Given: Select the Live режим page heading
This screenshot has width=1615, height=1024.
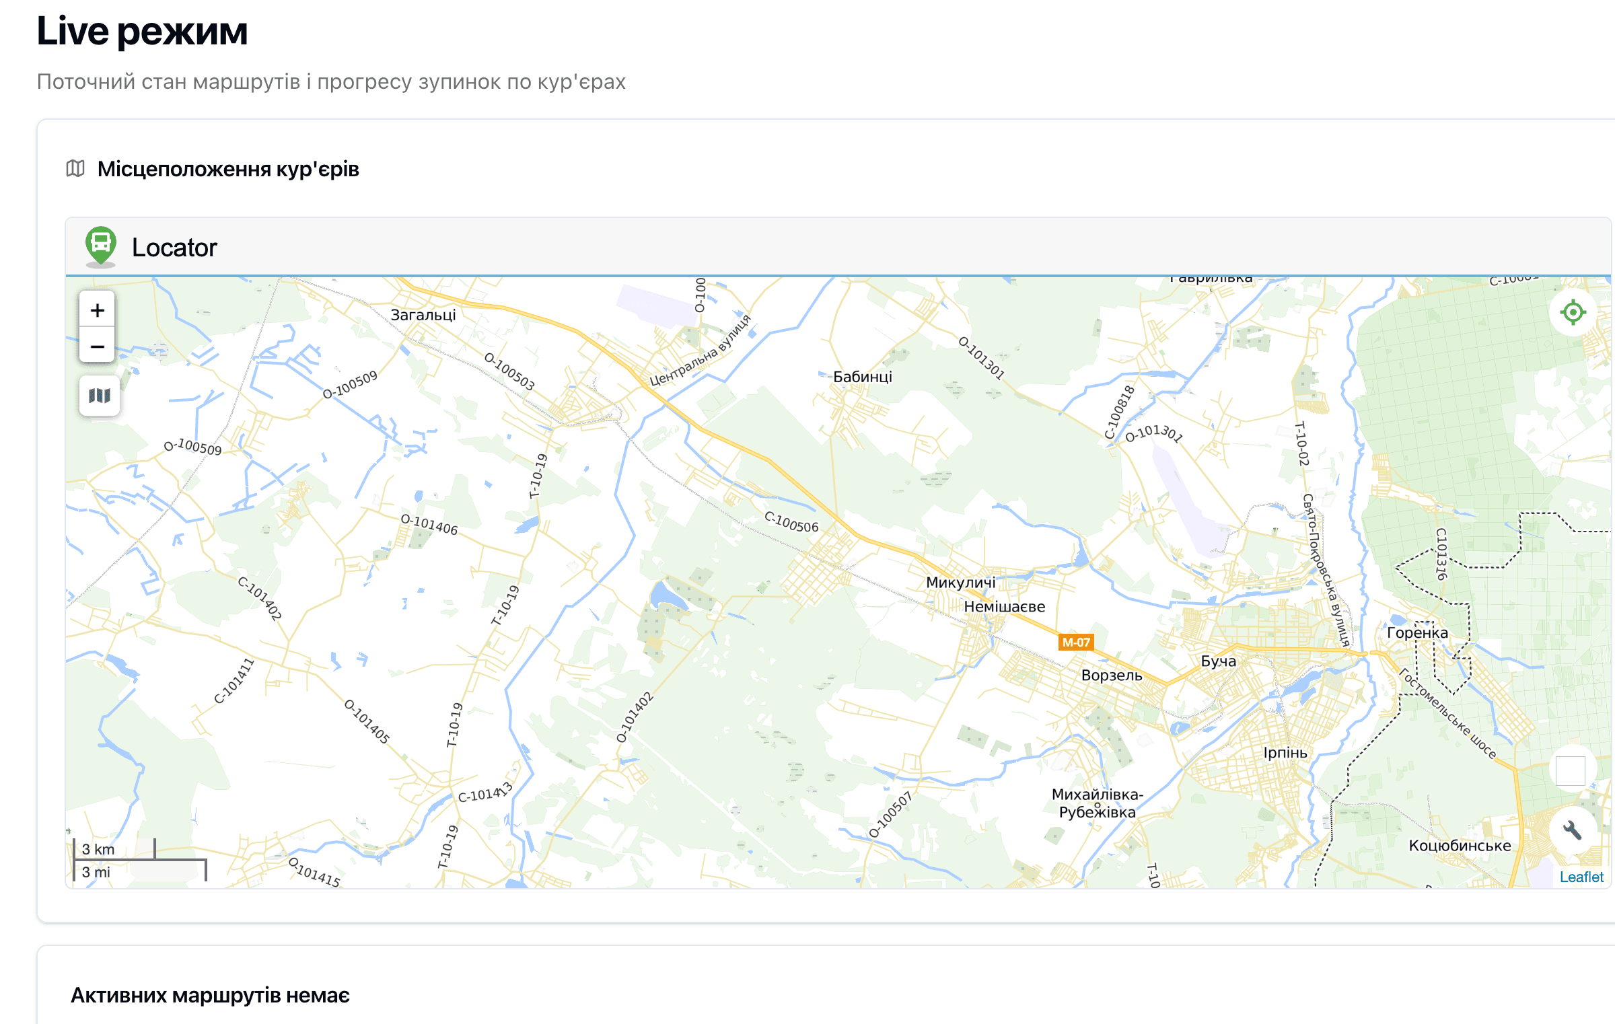Looking at the screenshot, I should point(141,30).
